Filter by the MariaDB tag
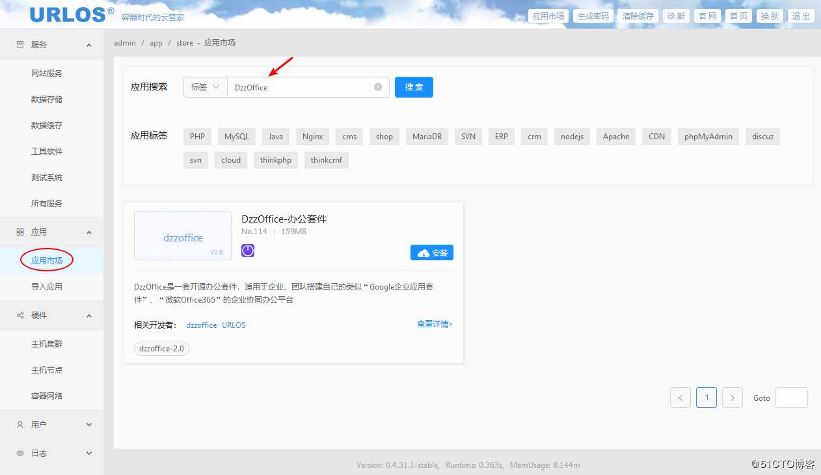 [427, 137]
